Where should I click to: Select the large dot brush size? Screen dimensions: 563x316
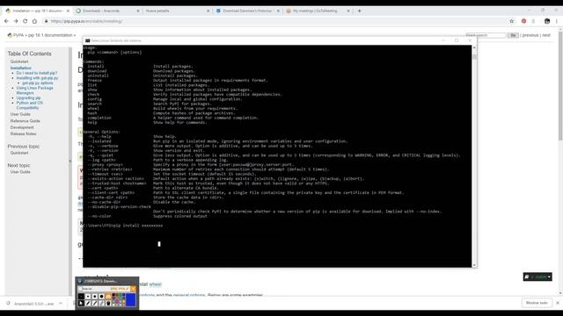102,297
